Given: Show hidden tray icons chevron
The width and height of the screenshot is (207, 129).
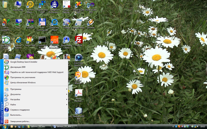Looking at the screenshot, I should (173, 126).
